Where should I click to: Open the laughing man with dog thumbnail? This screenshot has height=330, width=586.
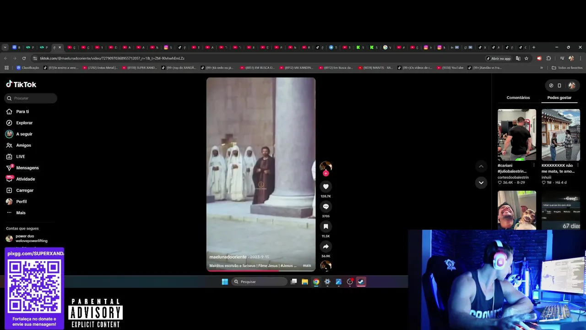(517, 210)
